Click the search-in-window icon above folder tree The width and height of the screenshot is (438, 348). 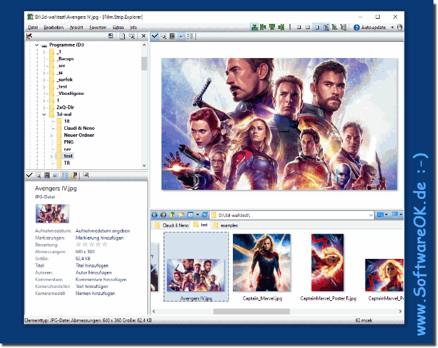tap(131, 36)
